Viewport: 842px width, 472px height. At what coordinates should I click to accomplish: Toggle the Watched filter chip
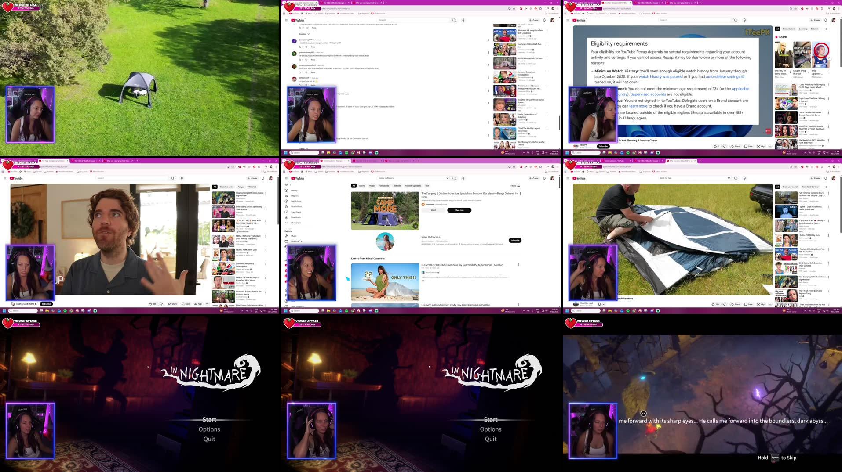(x=397, y=186)
